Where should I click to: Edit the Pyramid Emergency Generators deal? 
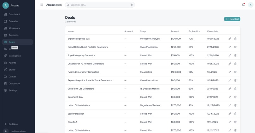coord(230,72)
